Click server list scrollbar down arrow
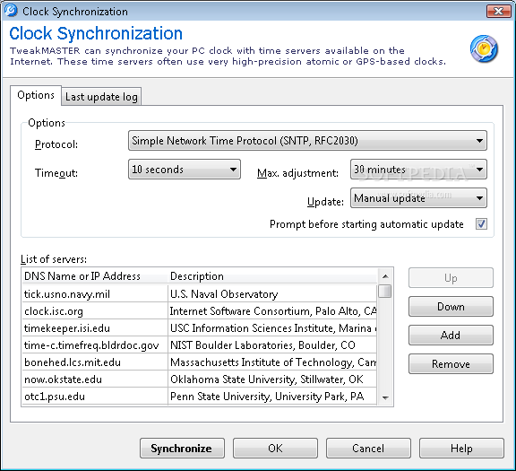Image resolution: width=516 pixels, height=471 pixels. 385,397
